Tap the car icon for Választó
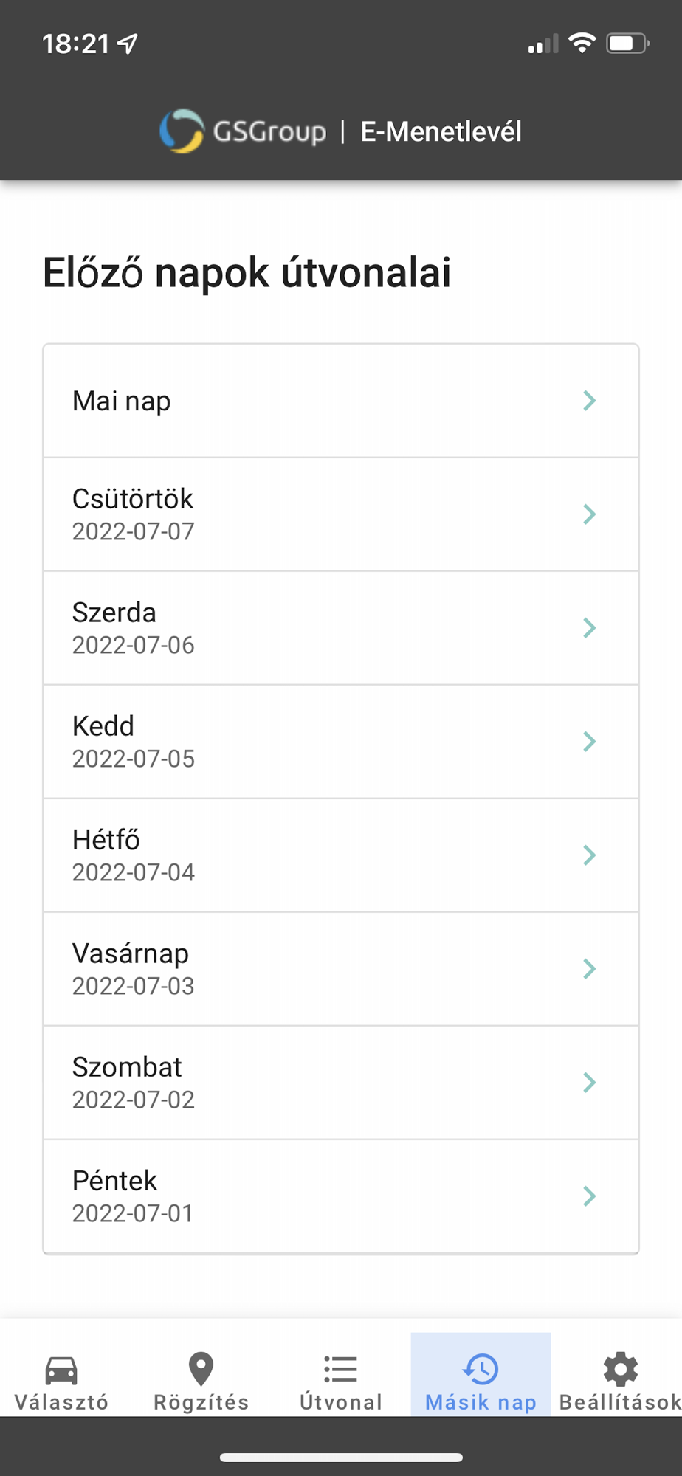The image size is (682, 1476). tap(61, 1370)
